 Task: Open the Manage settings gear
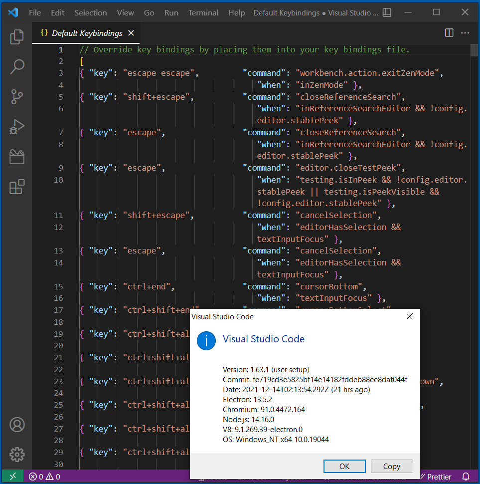(17, 455)
